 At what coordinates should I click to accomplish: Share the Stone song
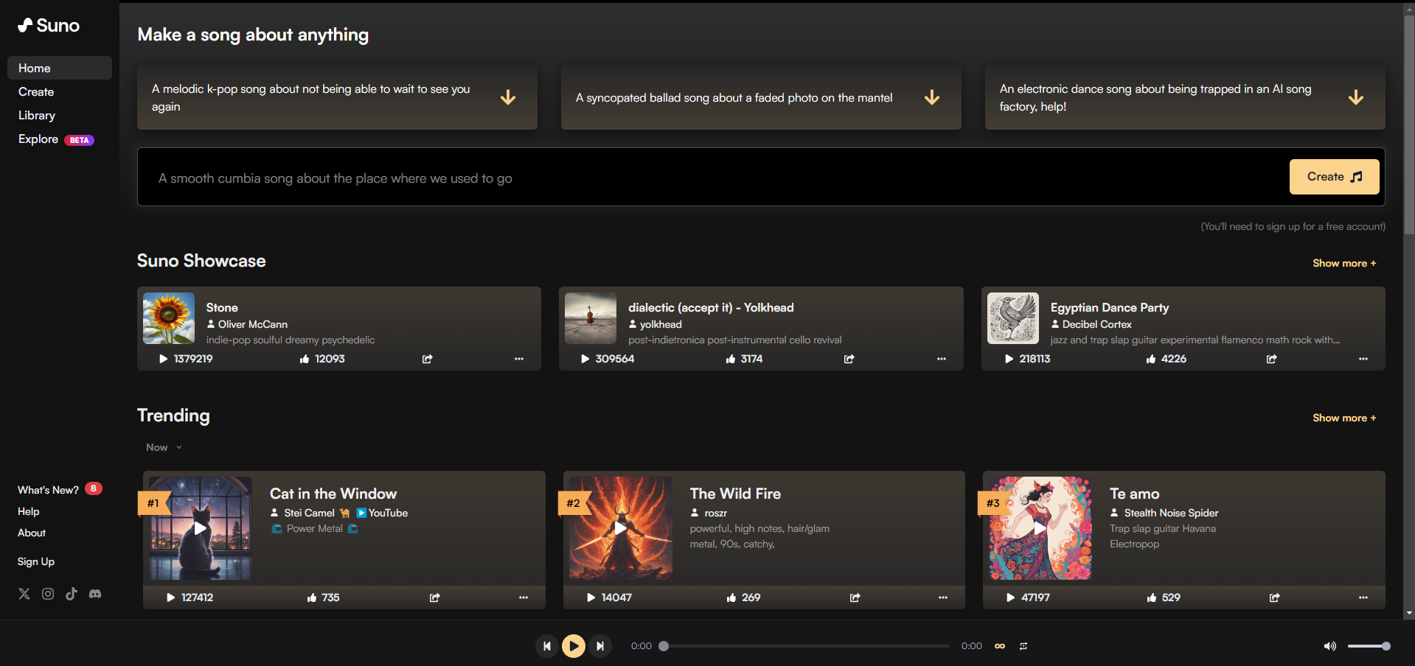[427, 359]
